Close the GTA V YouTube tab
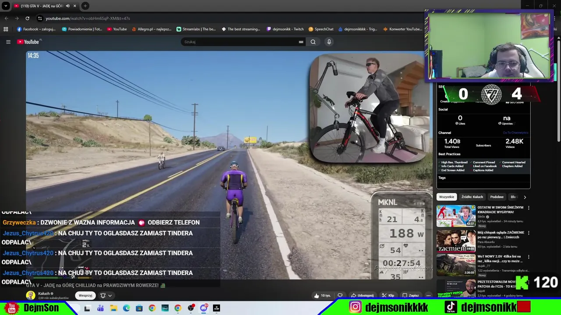Viewport: 561px width, 315px height. [75, 6]
